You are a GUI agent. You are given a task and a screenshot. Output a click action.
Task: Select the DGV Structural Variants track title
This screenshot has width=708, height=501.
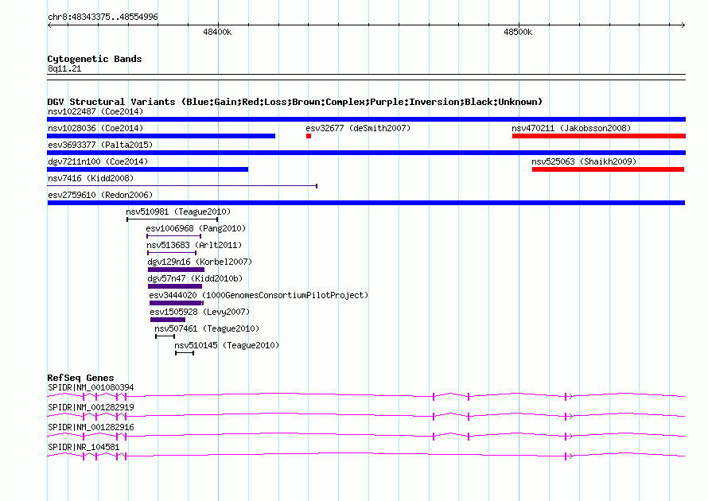pos(294,102)
